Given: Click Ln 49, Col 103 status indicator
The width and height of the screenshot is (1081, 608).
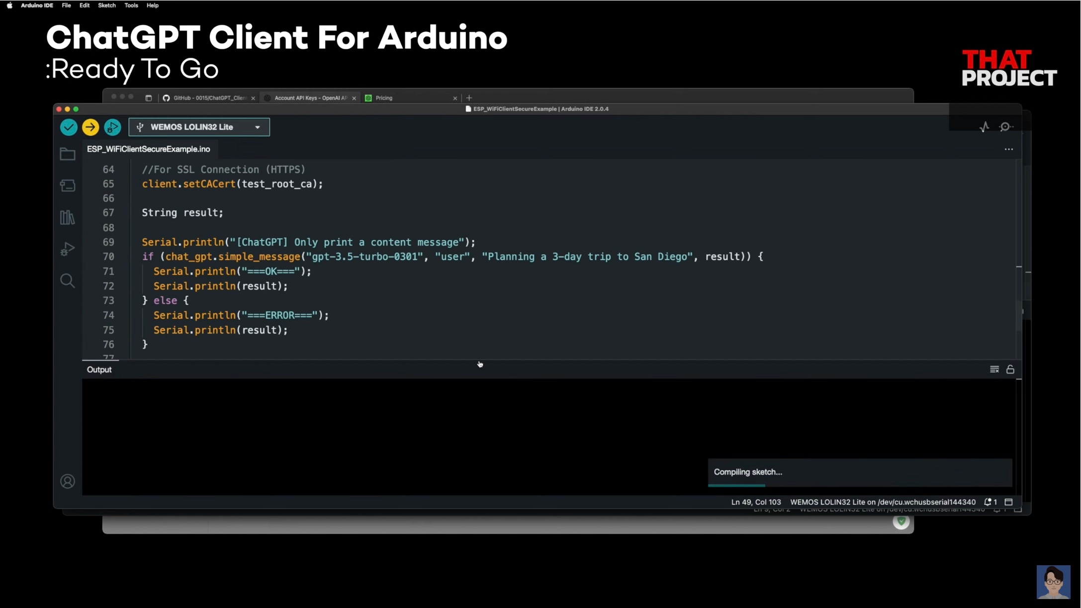Looking at the screenshot, I should point(756,502).
